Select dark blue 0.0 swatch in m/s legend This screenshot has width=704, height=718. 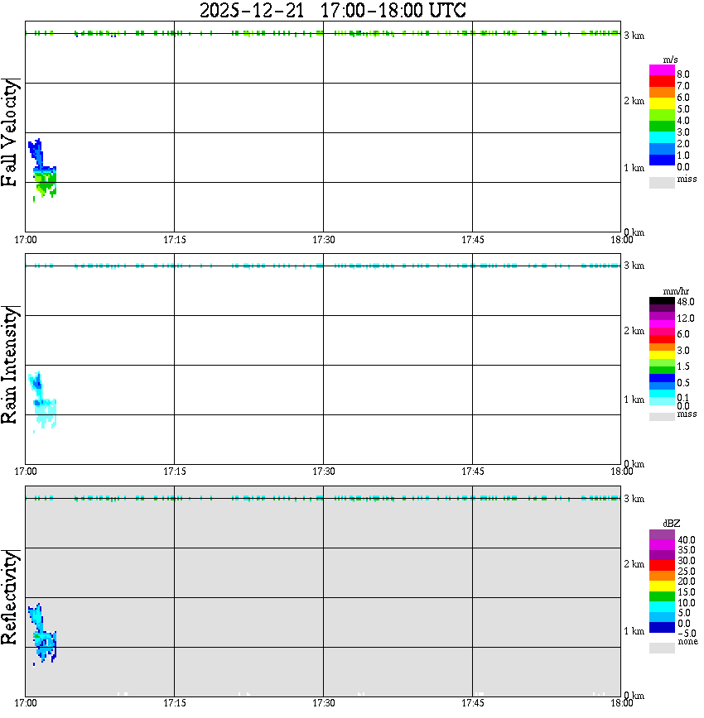(662, 160)
